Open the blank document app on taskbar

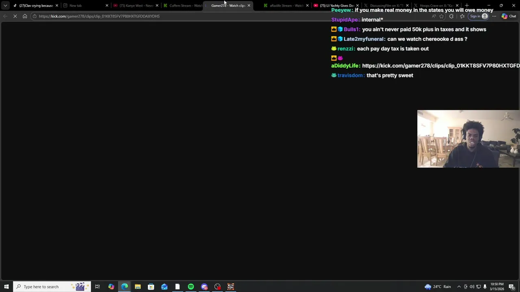click(178, 287)
